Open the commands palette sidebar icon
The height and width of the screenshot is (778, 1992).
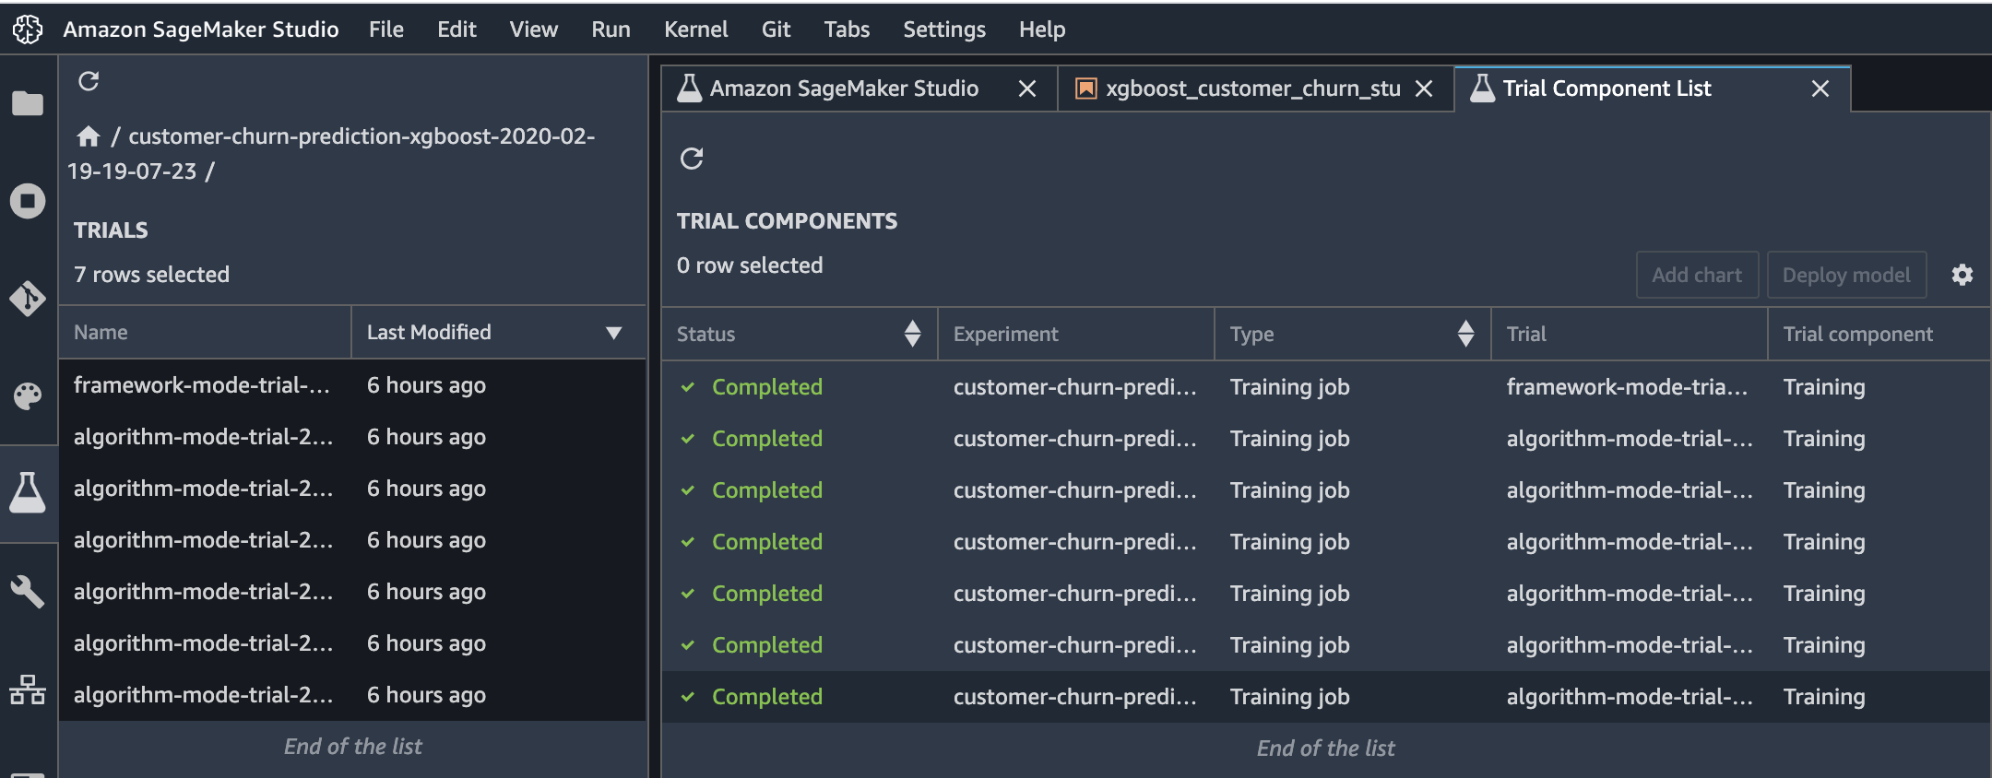tap(28, 396)
